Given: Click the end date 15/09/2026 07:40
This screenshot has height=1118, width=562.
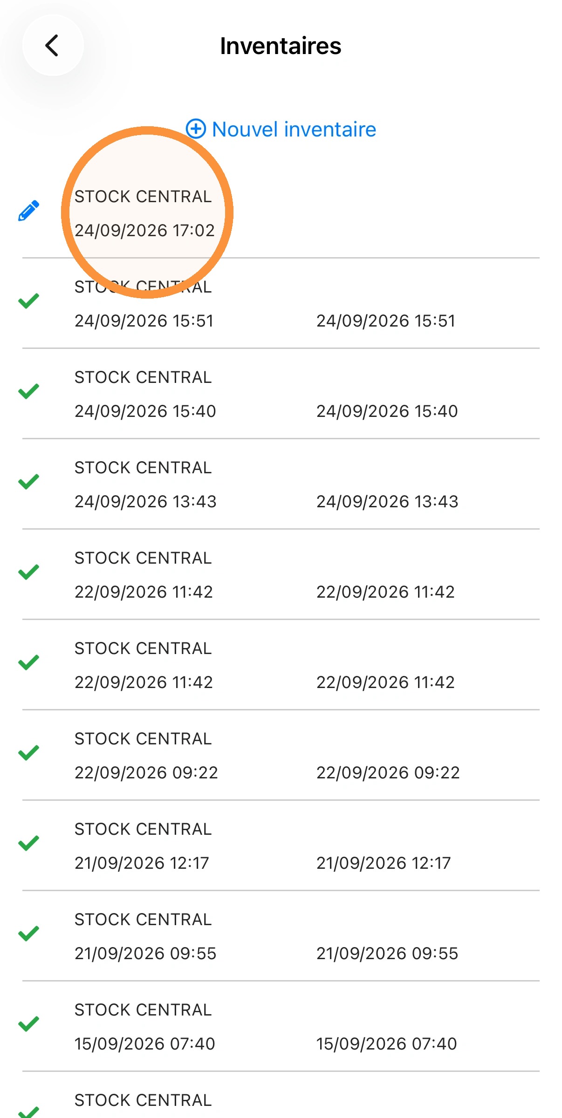Looking at the screenshot, I should [x=387, y=1043].
